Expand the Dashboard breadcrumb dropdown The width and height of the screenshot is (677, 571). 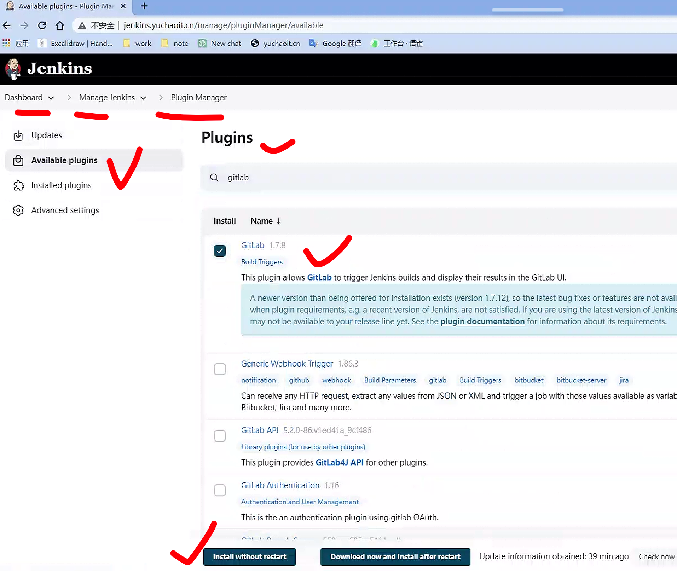tap(51, 98)
